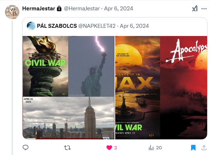Open the three-dot more options menu
The width and height of the screenshot is (210, 155).
tap(204, 9)
